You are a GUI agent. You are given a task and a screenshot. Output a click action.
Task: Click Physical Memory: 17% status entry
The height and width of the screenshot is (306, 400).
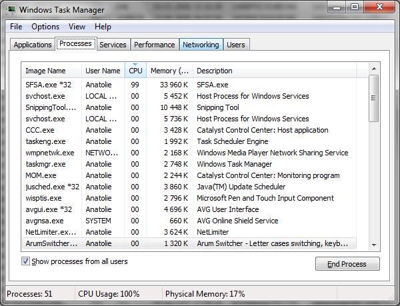click(x=205, y=294)
